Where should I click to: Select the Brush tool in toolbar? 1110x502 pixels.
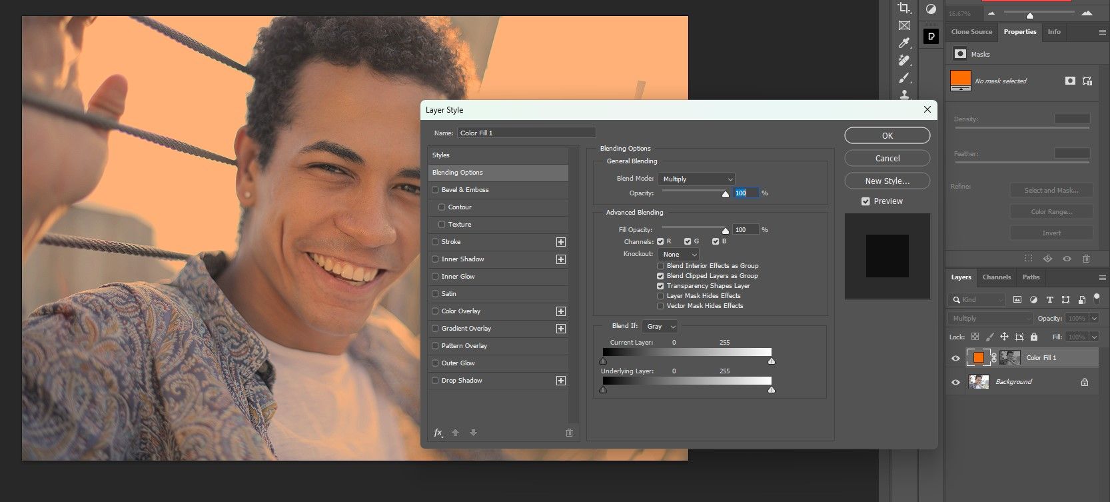point(904,77)
